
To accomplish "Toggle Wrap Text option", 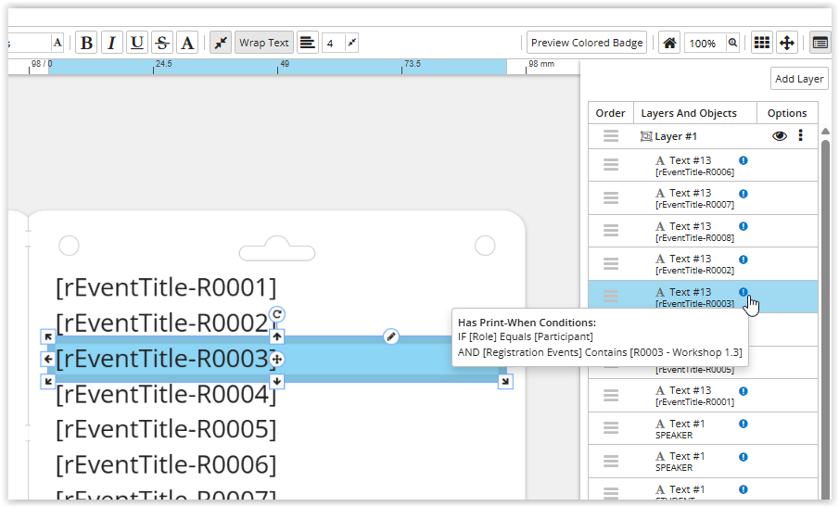I will pos(264,43).
